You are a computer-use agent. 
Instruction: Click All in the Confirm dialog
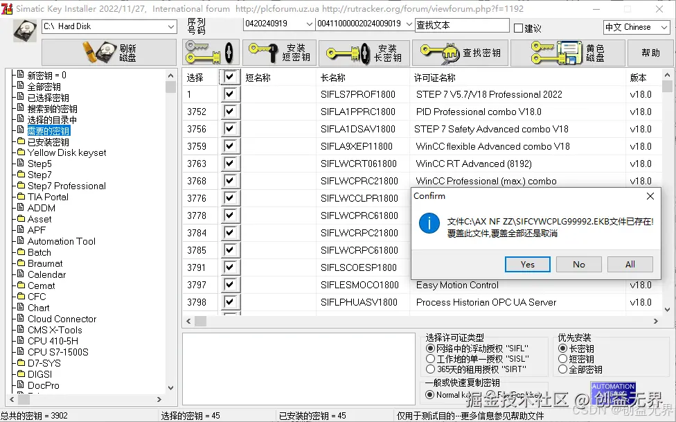[630, 265]
